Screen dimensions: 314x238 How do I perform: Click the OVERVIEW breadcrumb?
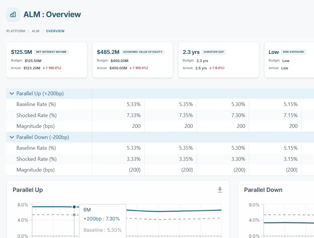click(55, 31)
